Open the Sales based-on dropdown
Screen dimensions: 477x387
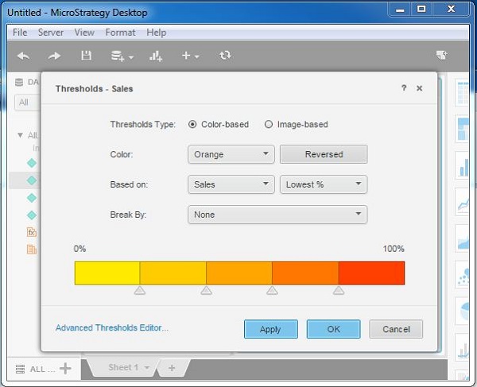[x=231, y=184]
